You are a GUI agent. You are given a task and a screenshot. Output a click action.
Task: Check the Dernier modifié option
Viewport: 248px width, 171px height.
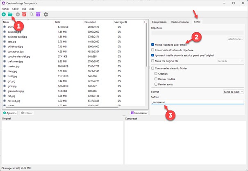tap(156, 79)
